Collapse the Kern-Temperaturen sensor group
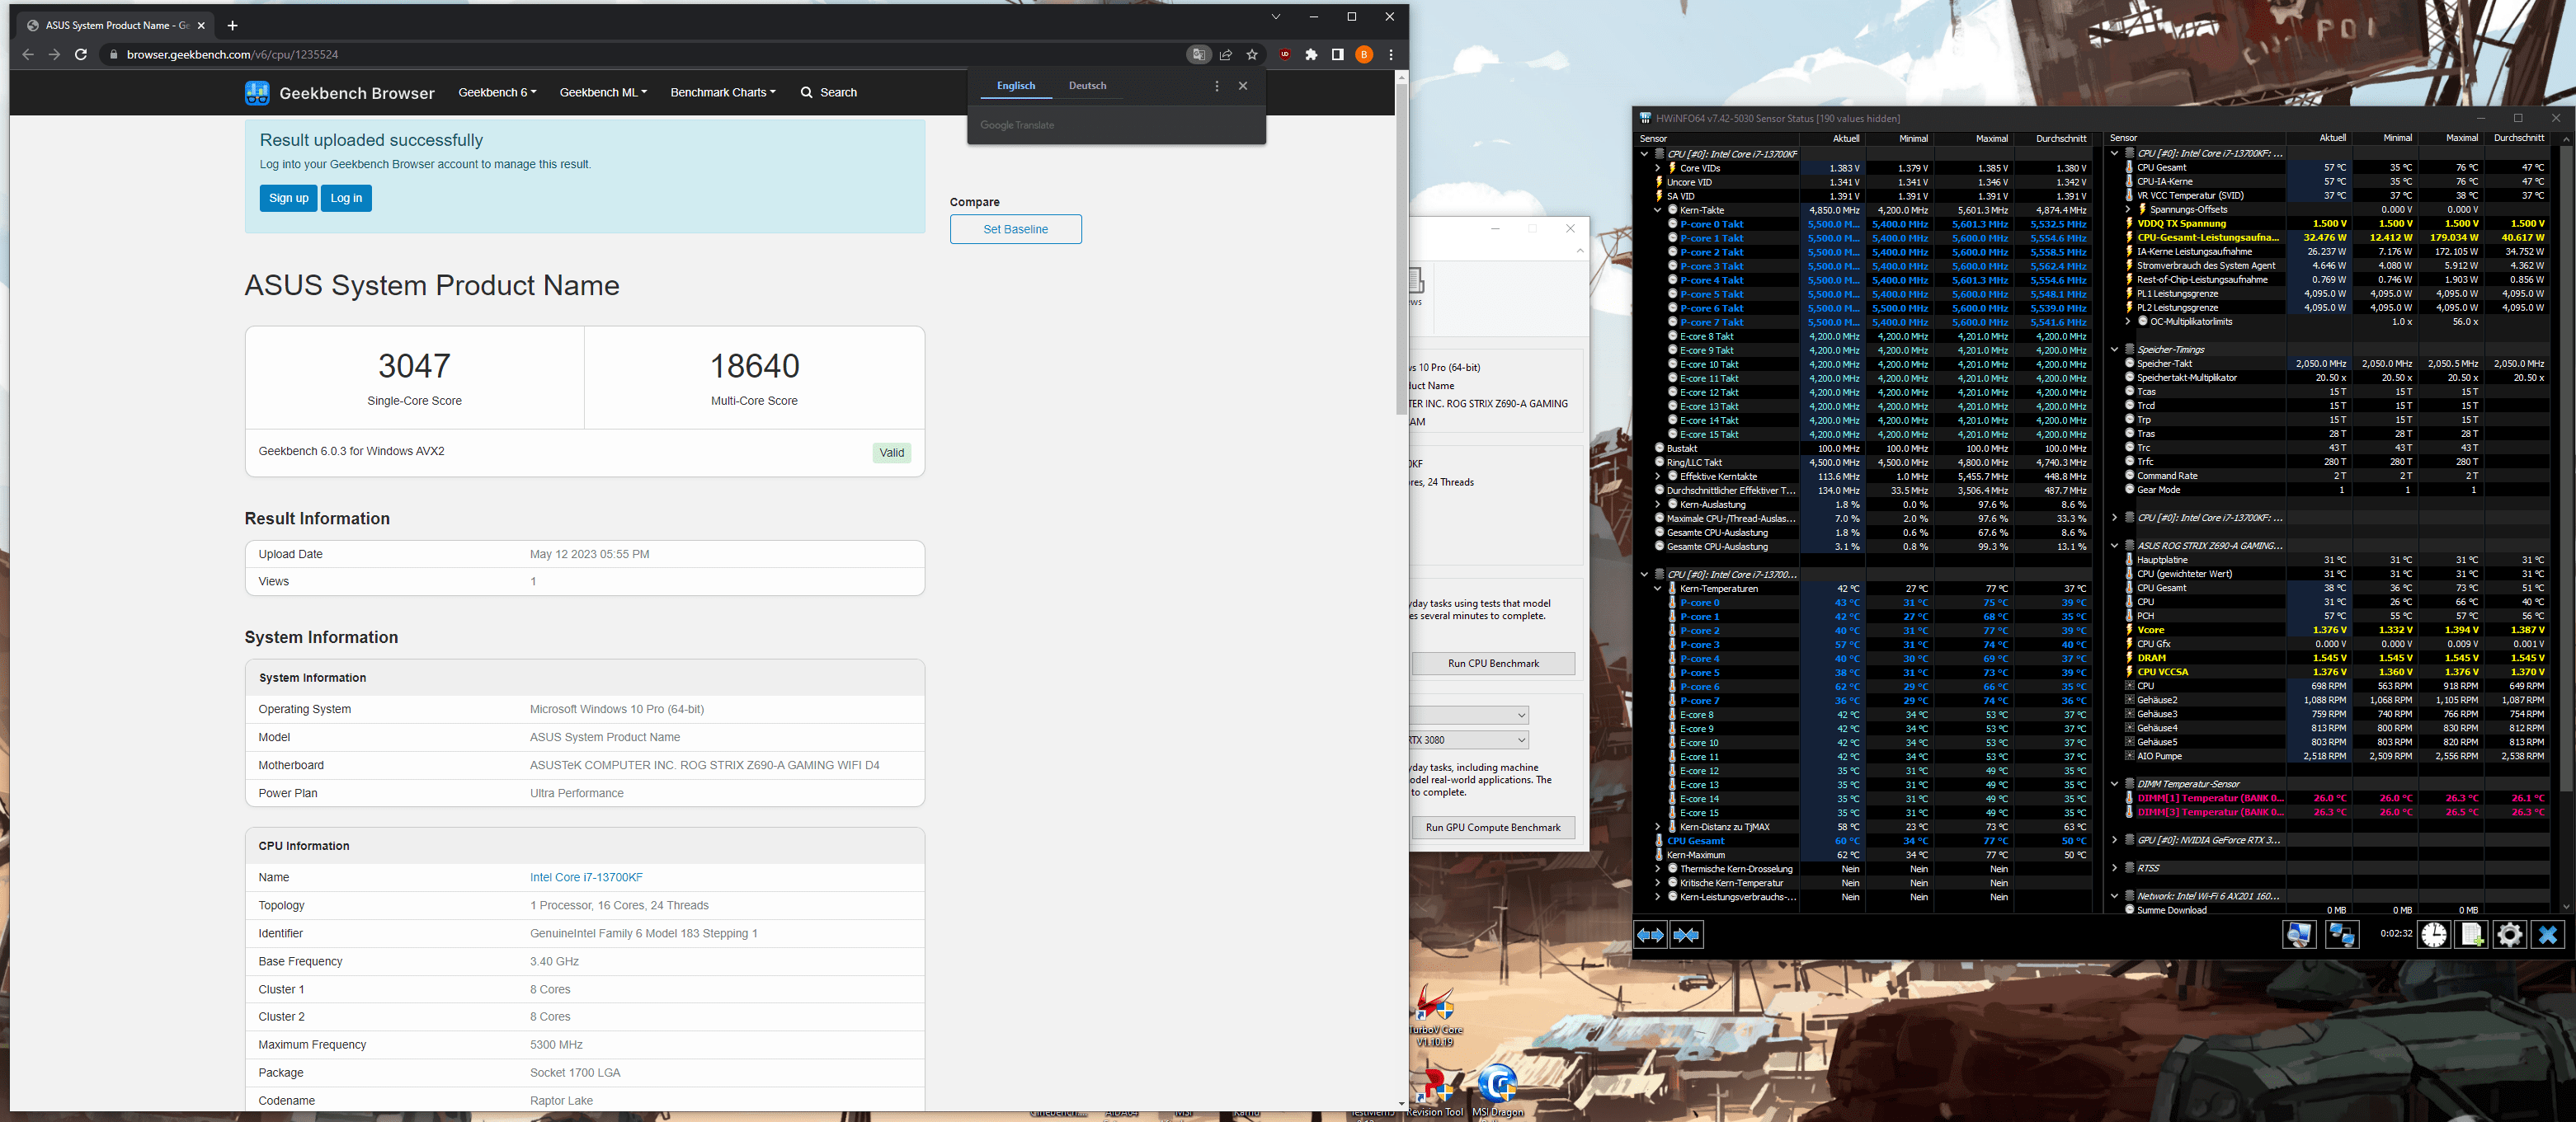Viewport: 2576px width, 1122px height. click(x=1657, y=589)
